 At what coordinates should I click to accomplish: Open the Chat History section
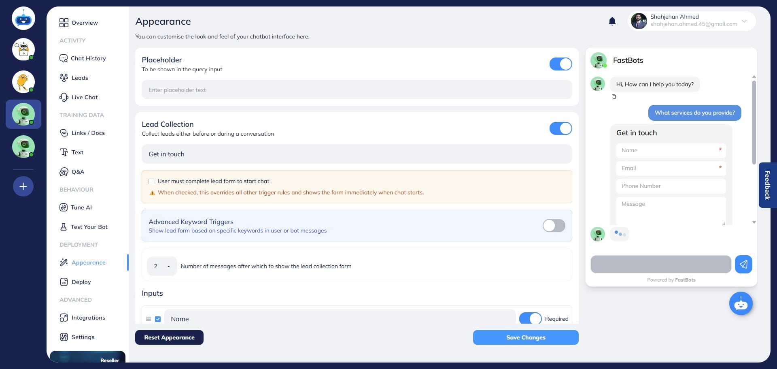(88, 58)
